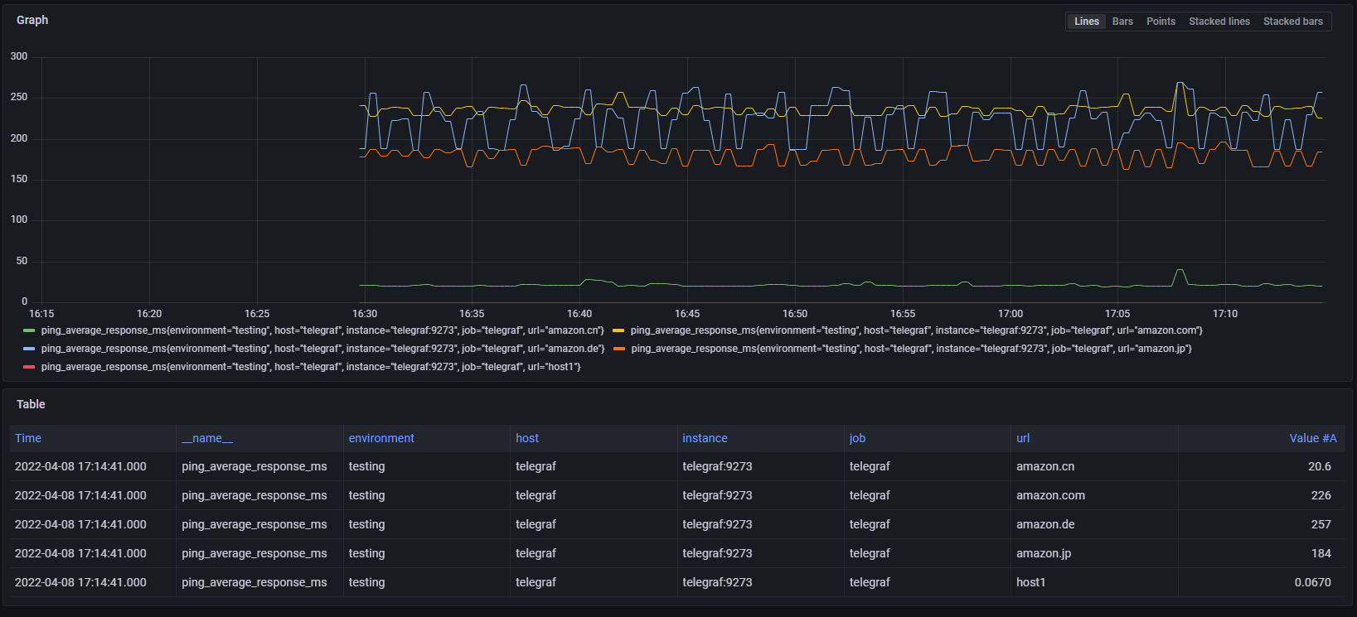The width and height of the screenshot is (1357, 617).
Task: Sort table by Time column
Action: click(28, 438)
